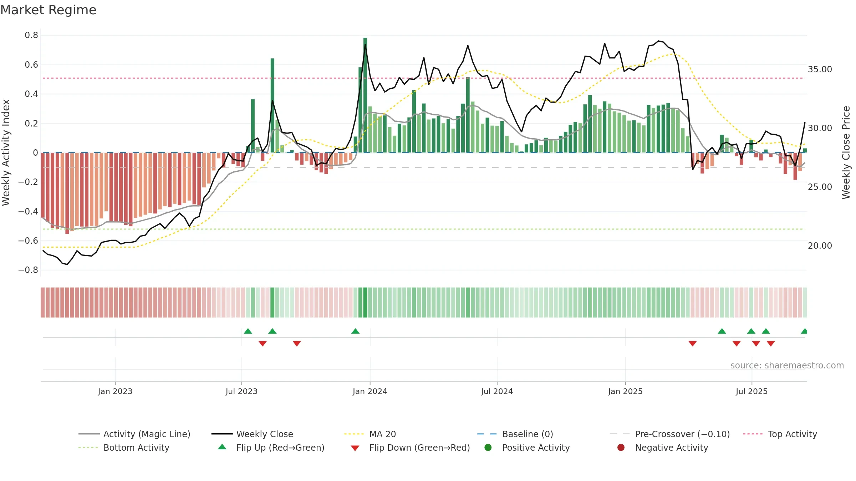The height and width of the screenshot is (481, 856).
Task: Click the Weekly Activity Index axis title
Action: (x=6, y=152)
